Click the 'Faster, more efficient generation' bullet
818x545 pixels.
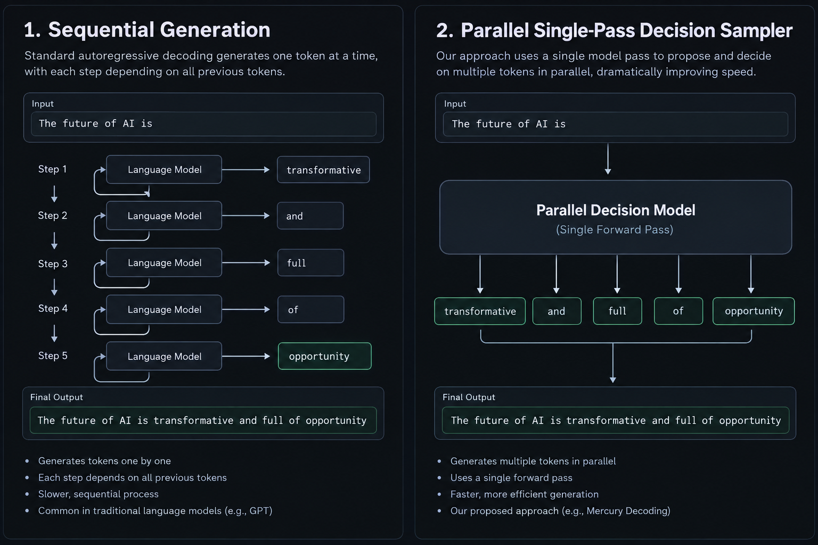coord(524,494)
